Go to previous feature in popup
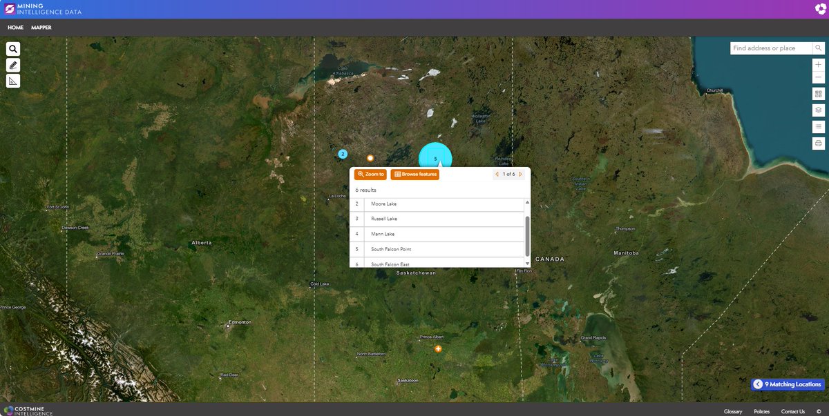 [x=497, y=175]
